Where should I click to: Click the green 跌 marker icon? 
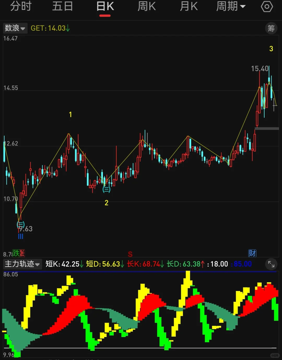16,253
